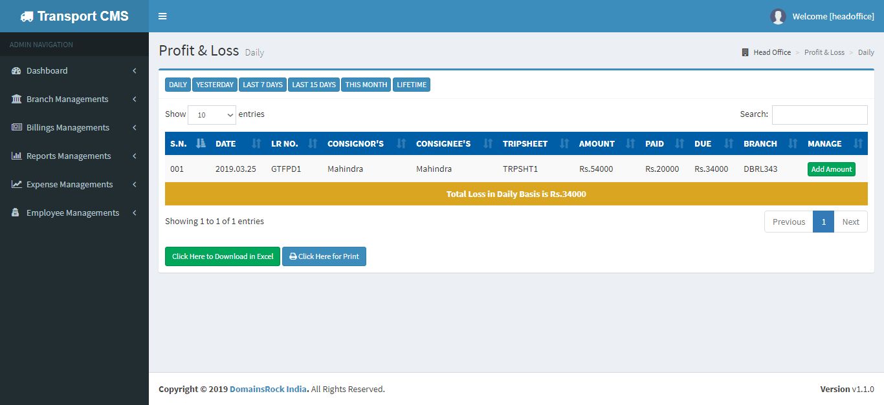The image size is (884, 405).
Task: Click the Dashboard gauge icon in the sidebar
Action: [x=17, y=70]
